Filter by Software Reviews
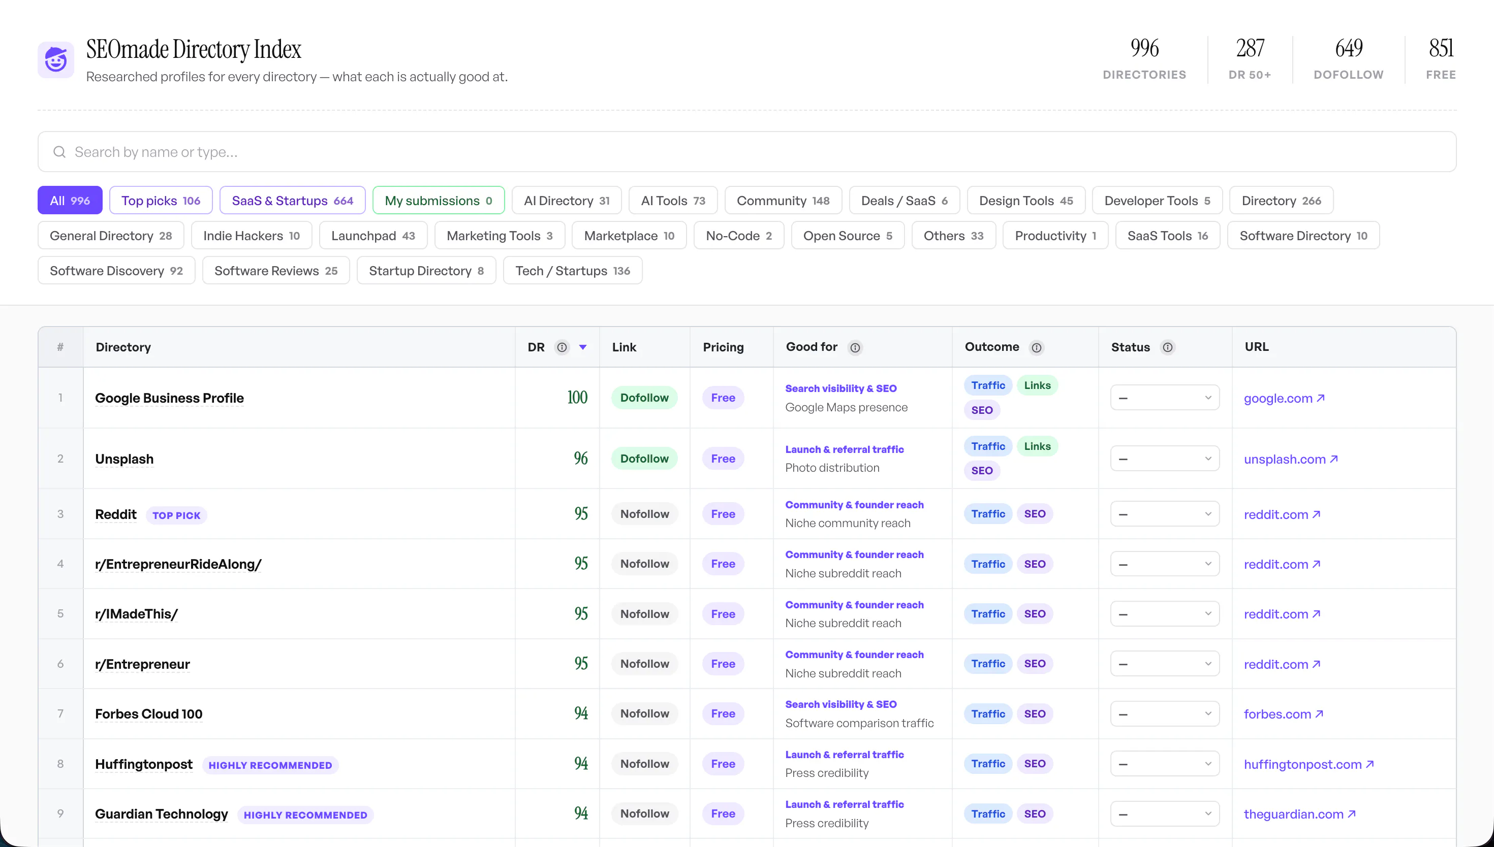1494x847 pixels. tap(276, 271)
